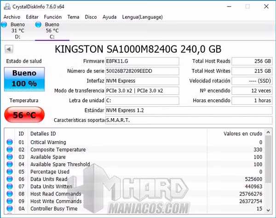Click the blue status icon for disk C:

pos(38,24)
